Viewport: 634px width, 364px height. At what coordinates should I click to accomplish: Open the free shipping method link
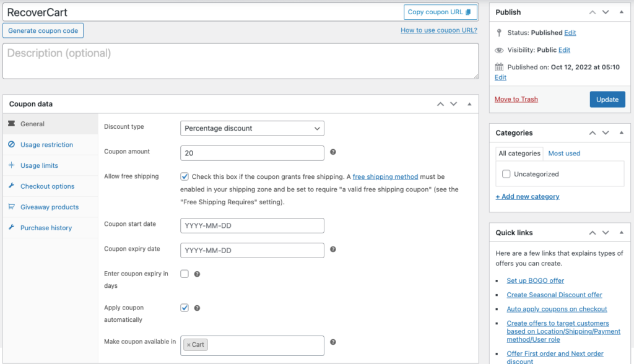pos(385,177)
